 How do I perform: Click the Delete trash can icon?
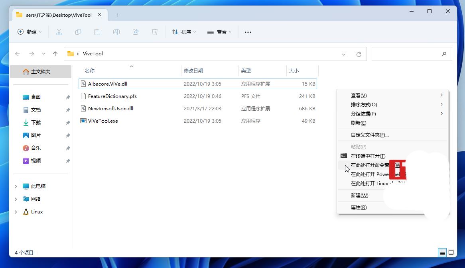click(155, 32)
